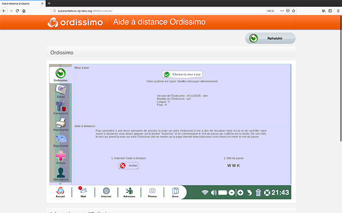Open Adresses in the bottom dock
The image size is (342, 213).
coord(129,192)
